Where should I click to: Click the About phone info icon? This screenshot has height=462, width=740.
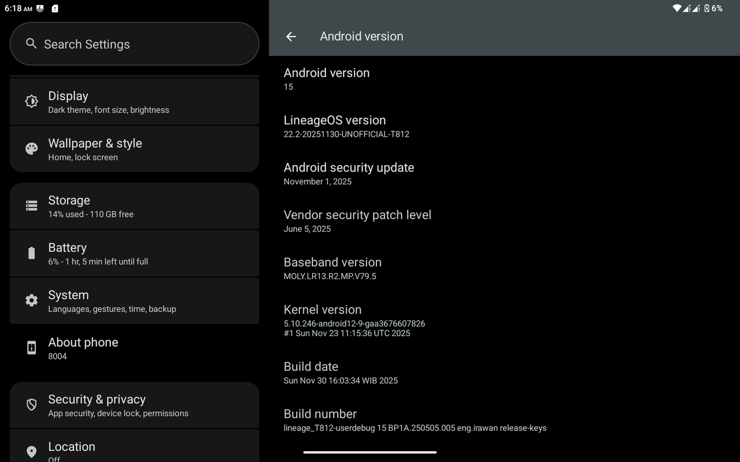(31, 348)
